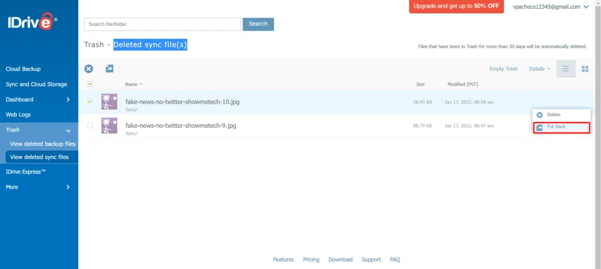Click the Search file/folder input field
Screen dimensions: 601x269
[163, 24]
